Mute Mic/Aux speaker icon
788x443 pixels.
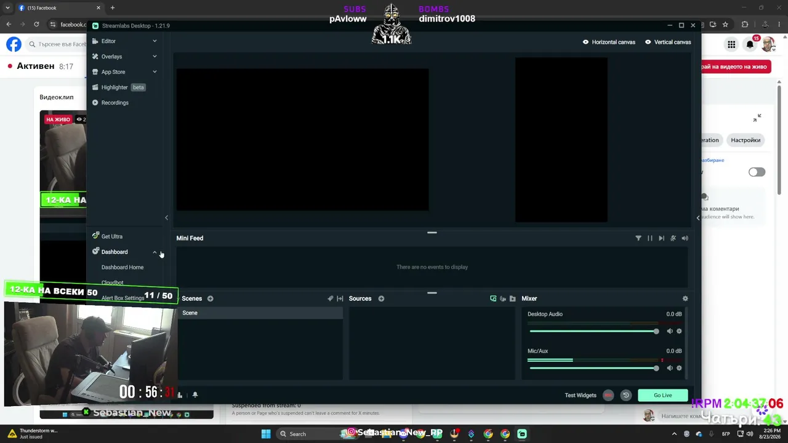tap(670, 368)
